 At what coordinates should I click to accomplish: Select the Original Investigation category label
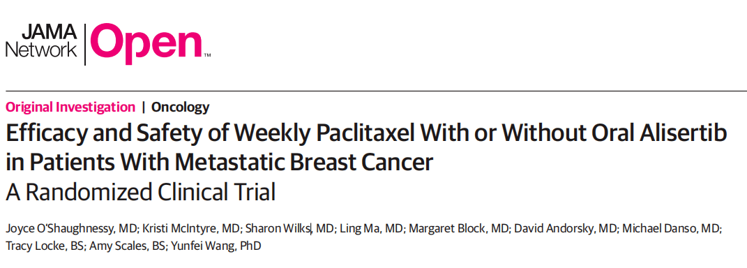pos(70,107)
